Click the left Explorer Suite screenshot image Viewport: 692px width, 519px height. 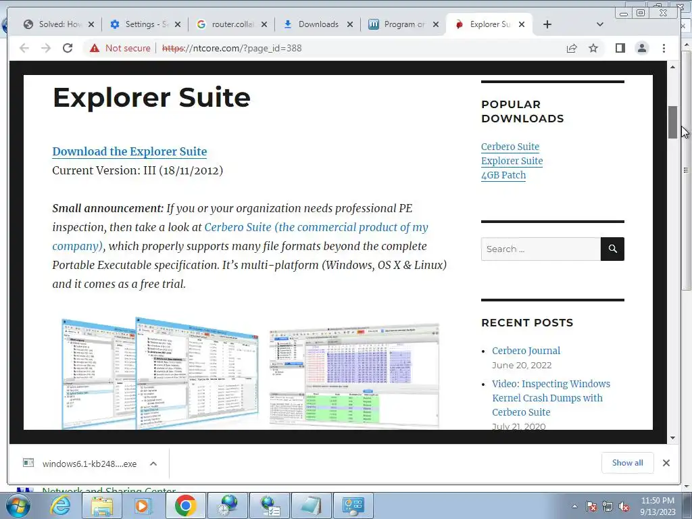(x=159, y=373)
